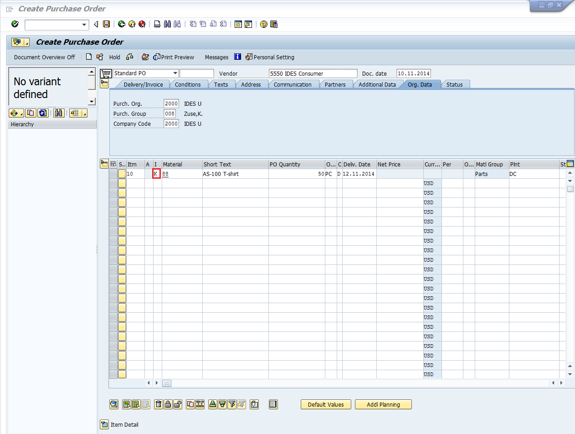
Task: Switch to the Delivery/Invoice tab
Action: click(x=143, y=84)
